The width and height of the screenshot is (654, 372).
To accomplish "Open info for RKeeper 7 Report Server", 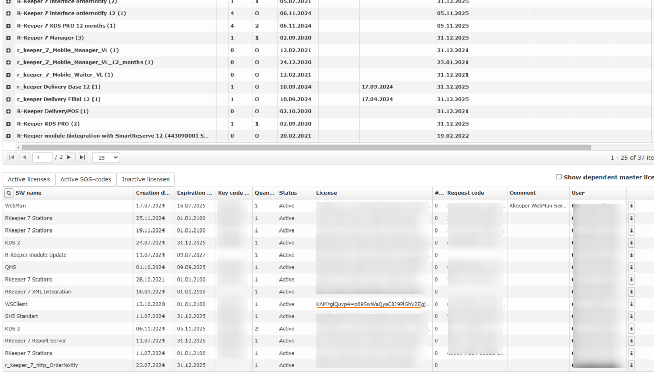I will tap(632, 341).
